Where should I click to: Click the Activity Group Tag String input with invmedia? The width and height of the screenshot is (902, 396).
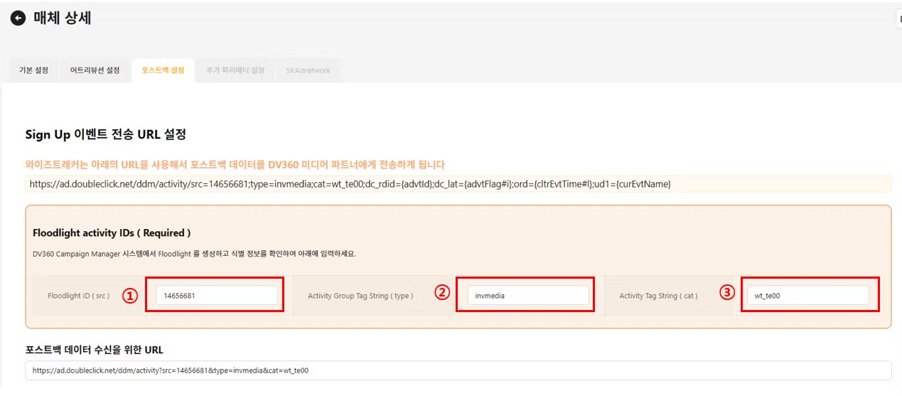tap(528, 296)
